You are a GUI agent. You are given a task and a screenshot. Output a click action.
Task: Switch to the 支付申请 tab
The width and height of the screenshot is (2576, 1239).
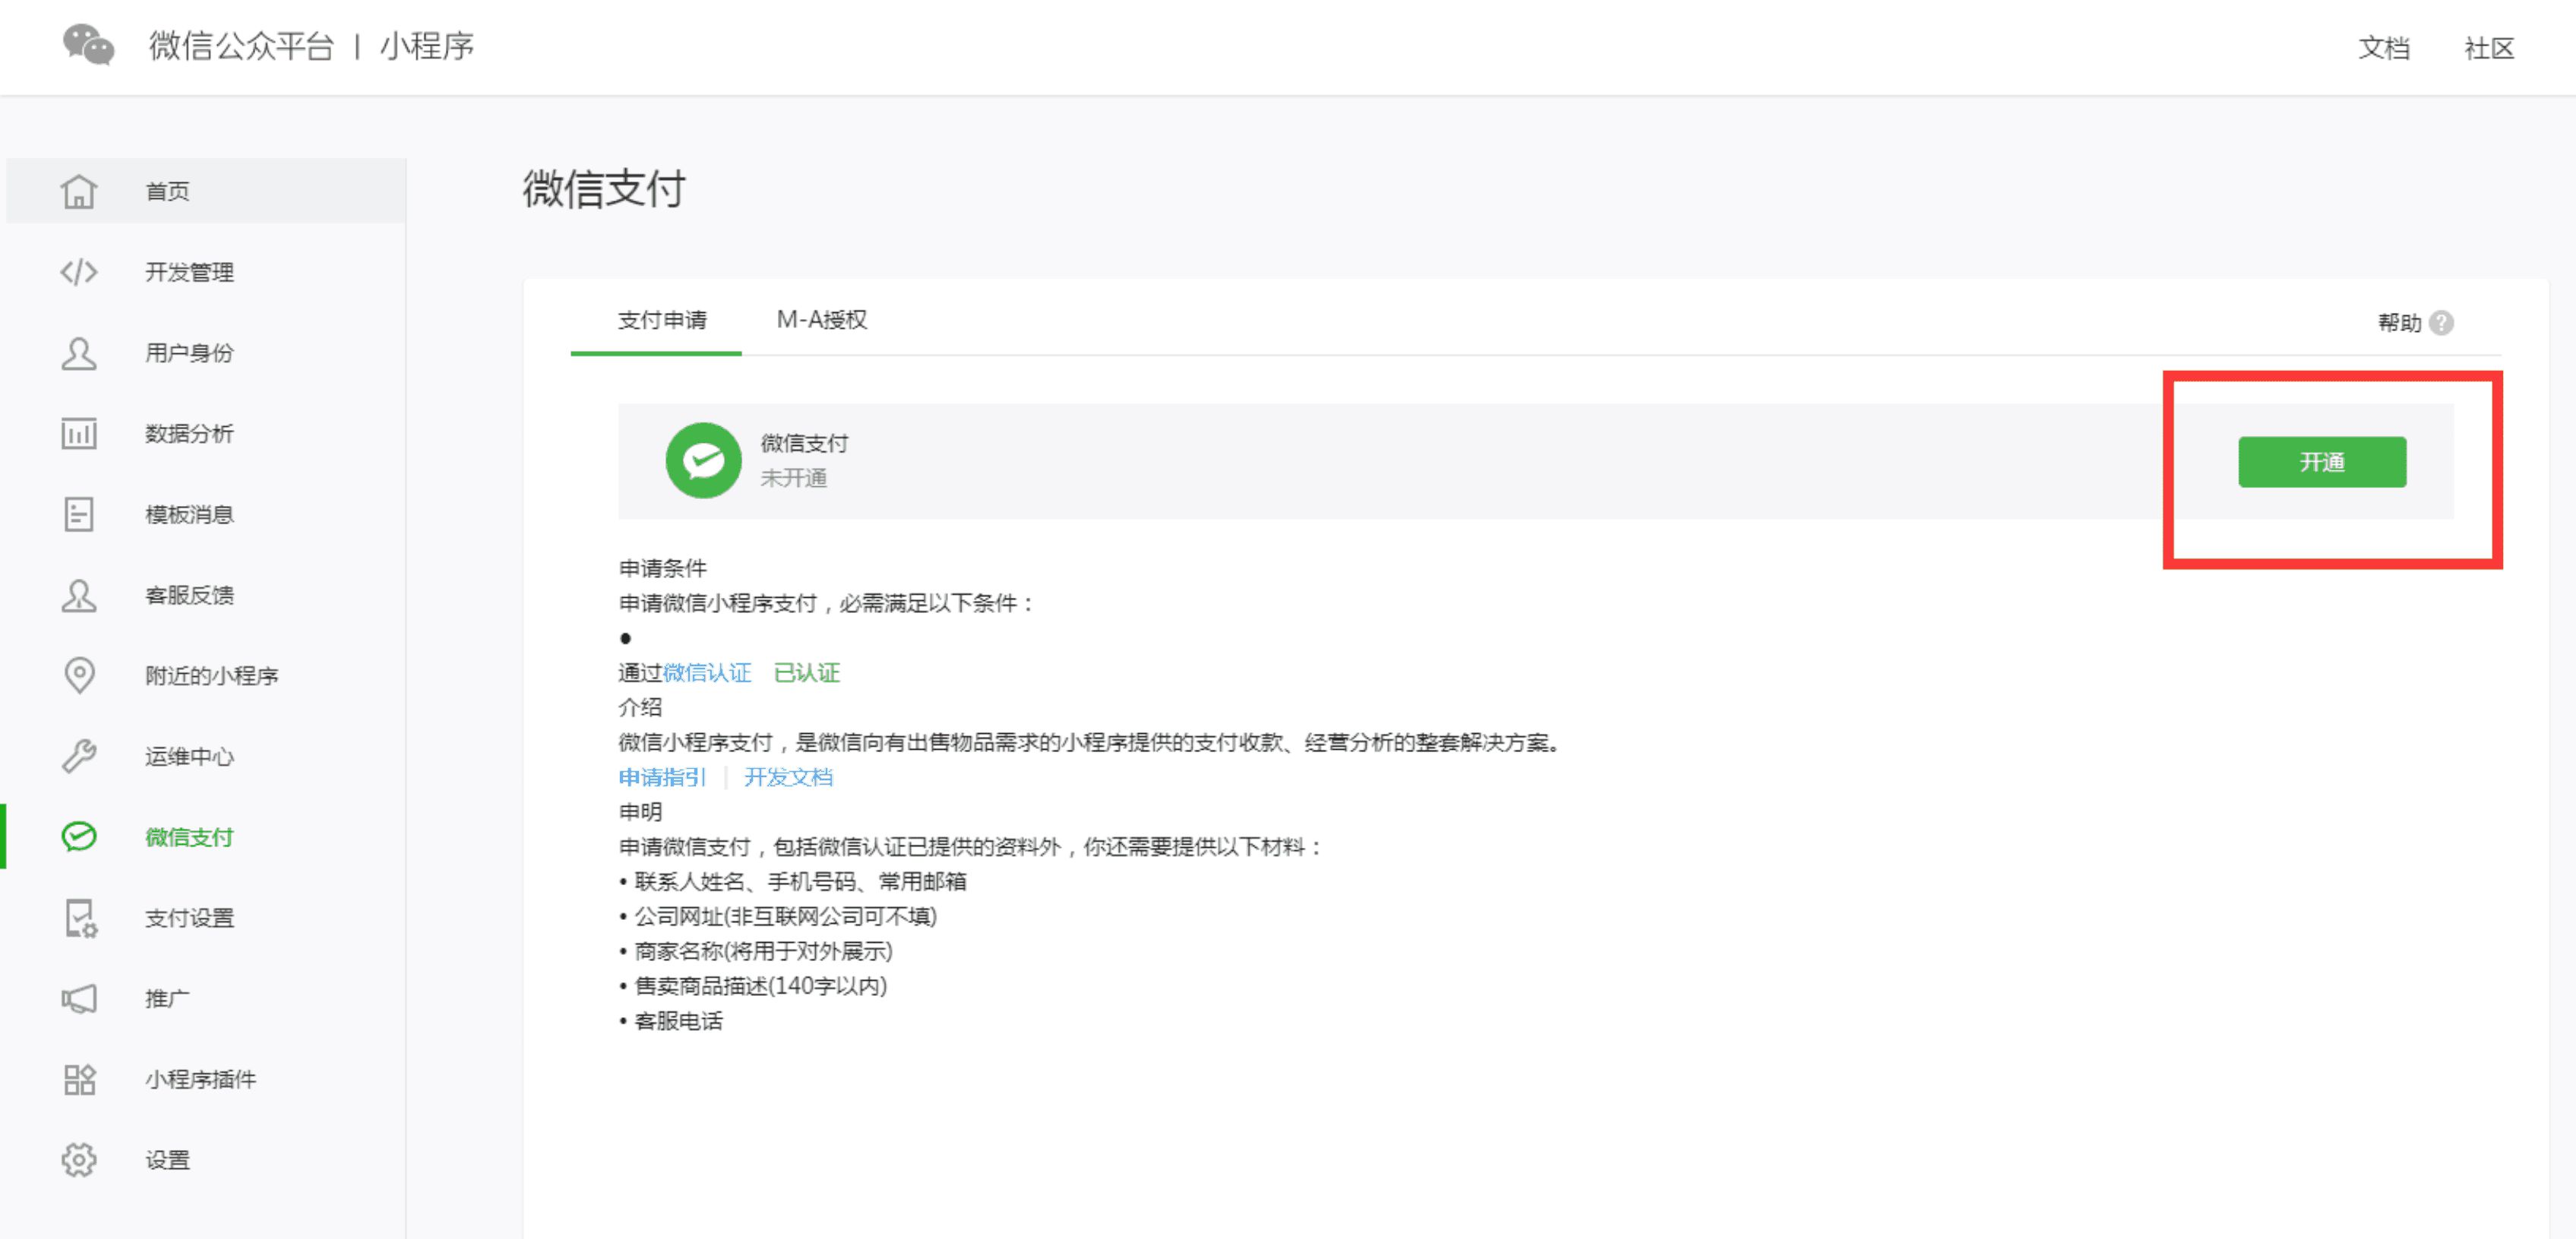(661, 320)
